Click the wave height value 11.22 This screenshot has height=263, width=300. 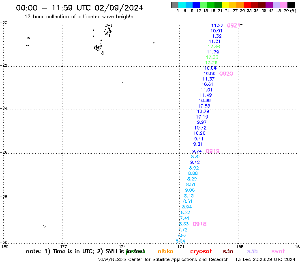[217, 25]
